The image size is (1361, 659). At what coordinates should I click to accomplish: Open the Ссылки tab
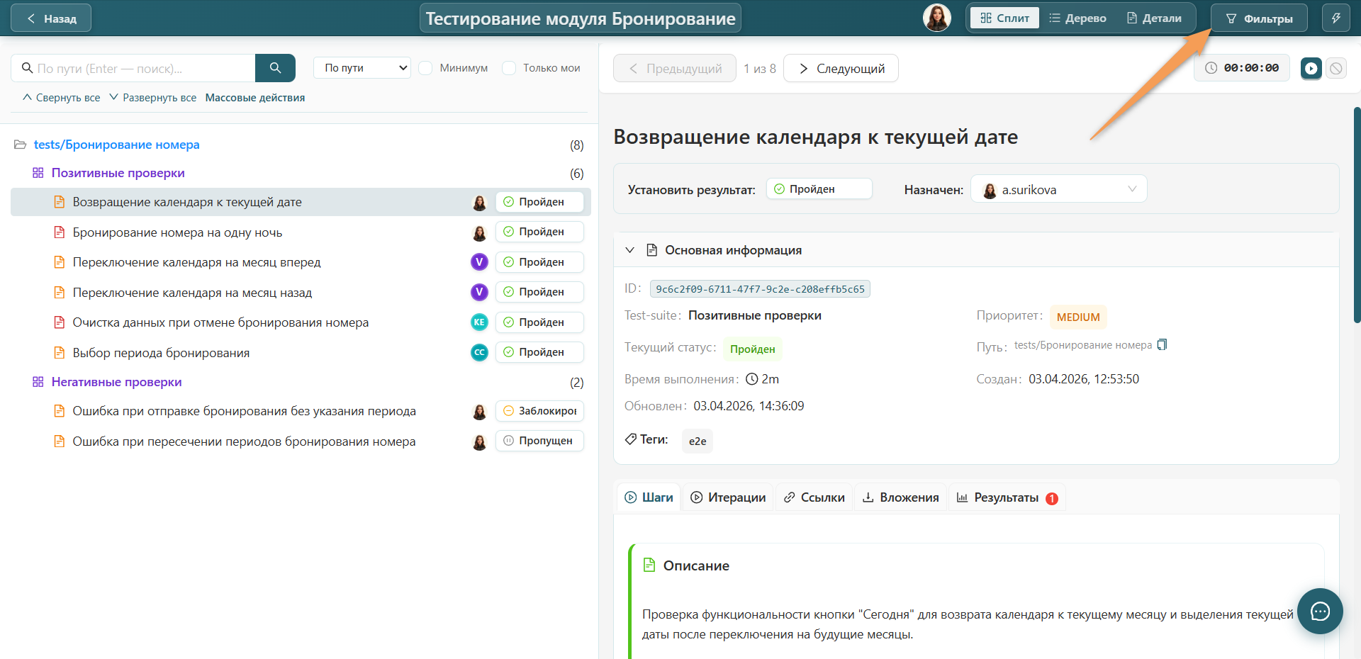[814, 497]
